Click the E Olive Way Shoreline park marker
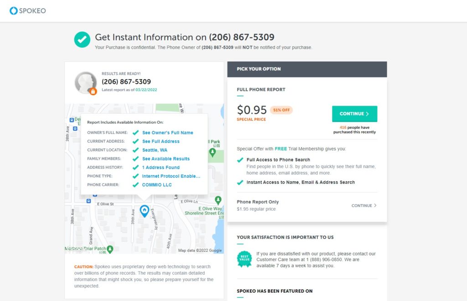The image size is (467, 301). [x=218, y=200]
